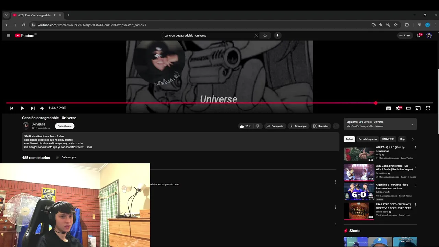Open the zoom magnifier in address bar
439x247 pixels.
point(381,25)
